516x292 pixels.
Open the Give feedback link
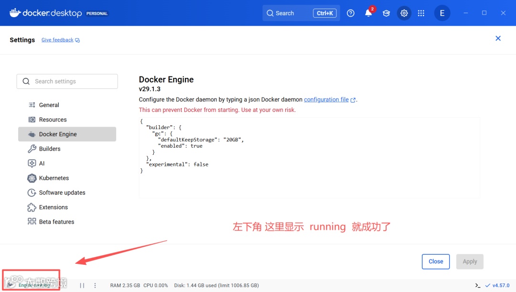(57, 40)
